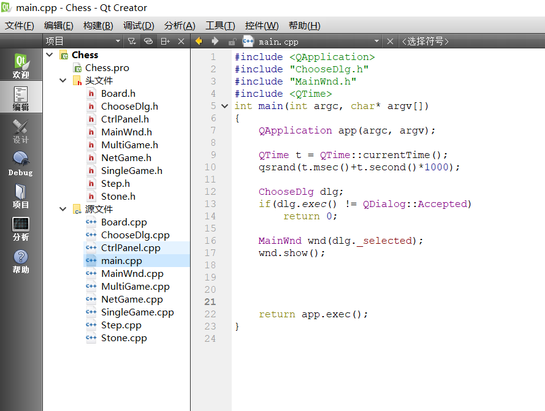Click the filter tree icon in project panel

(x=131, y=41)
